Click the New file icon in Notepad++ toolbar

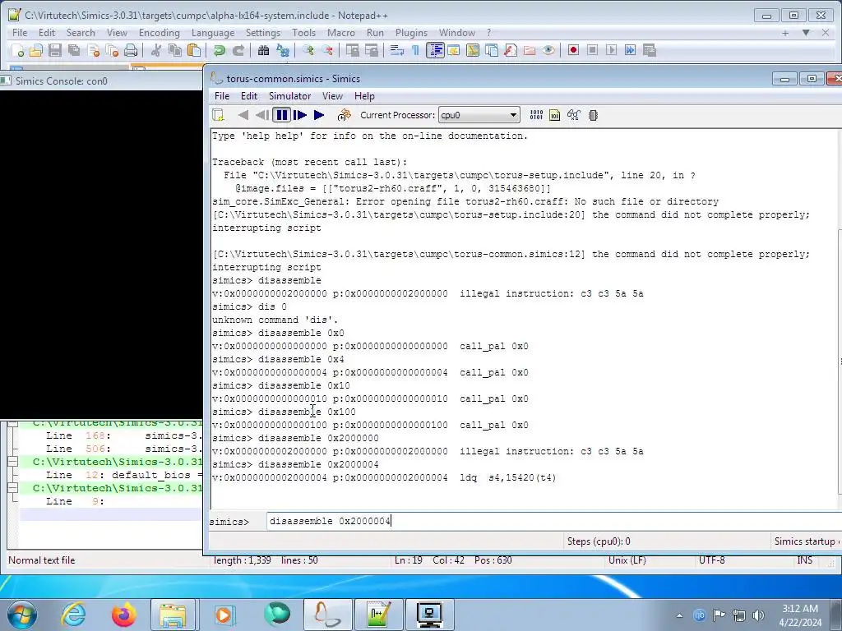pos(17,50)
